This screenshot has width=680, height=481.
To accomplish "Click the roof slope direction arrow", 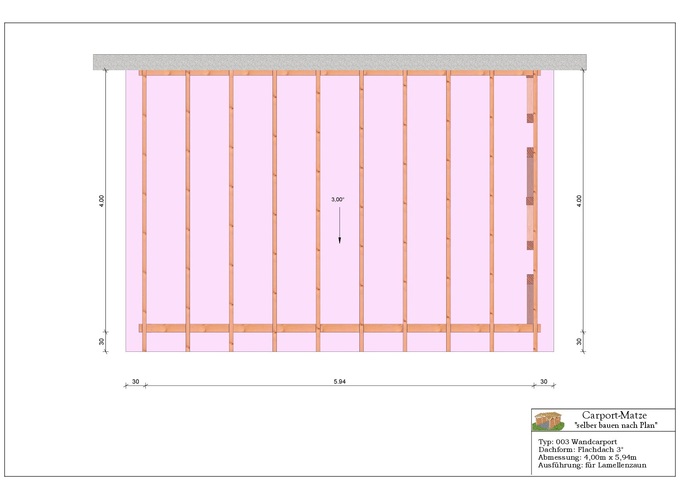I will pyautogui.click(x=340, y=225).
